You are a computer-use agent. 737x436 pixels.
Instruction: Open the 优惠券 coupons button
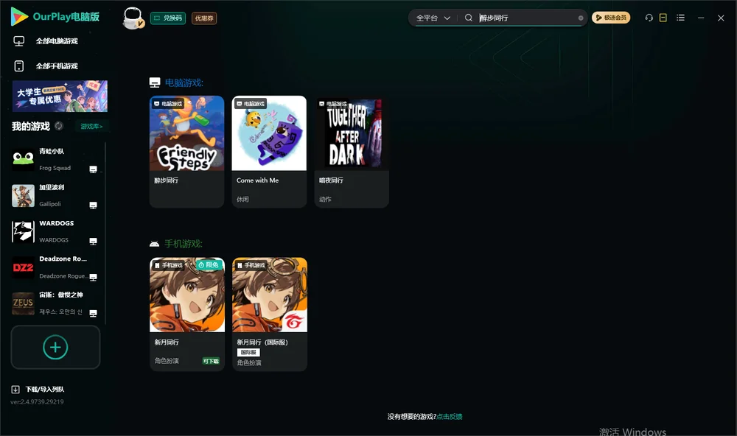pos(204,18)
